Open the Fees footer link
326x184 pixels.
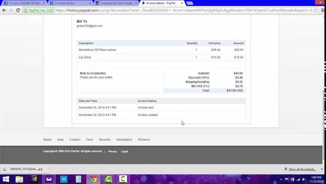[x=90, y=140]
